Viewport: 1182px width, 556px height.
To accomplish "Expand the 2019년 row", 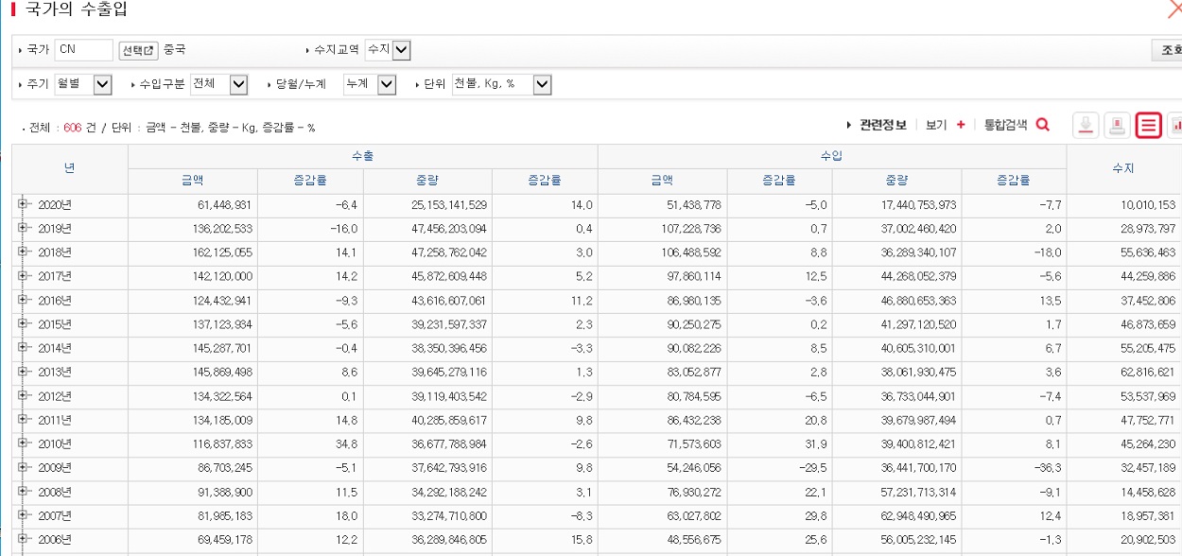I will point(23,228).
